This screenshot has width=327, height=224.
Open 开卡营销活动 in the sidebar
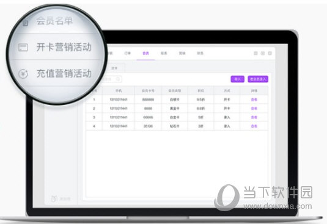[x=64, y=47]
